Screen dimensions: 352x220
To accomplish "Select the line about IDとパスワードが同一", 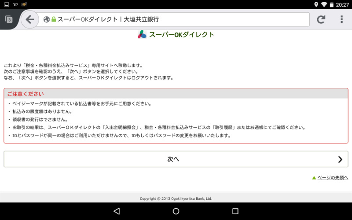I will (x=121, y=136).
